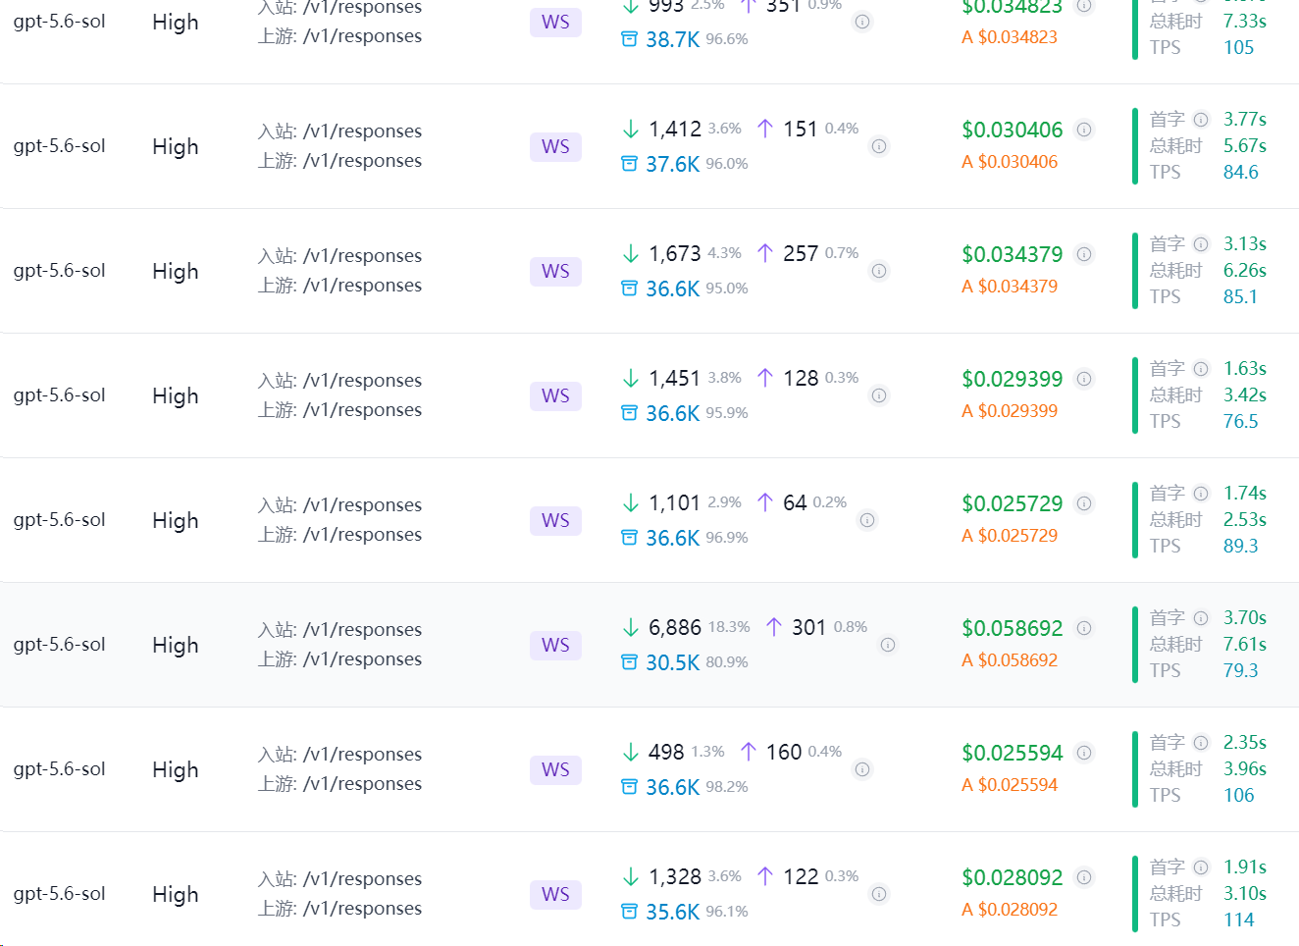Click the "80.9%" cache percentage
This screenshot has height=946, width=1299.
pyautogui.click(x=727, y=662)
